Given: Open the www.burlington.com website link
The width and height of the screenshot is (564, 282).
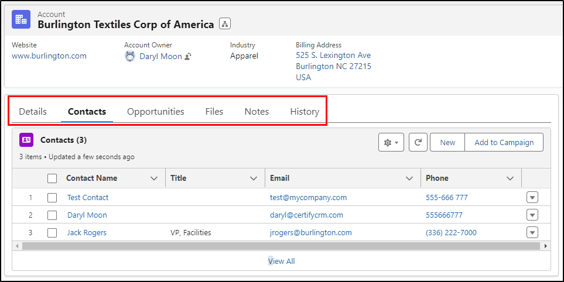Looking at the screenshot, I should [x=49, y=56].
